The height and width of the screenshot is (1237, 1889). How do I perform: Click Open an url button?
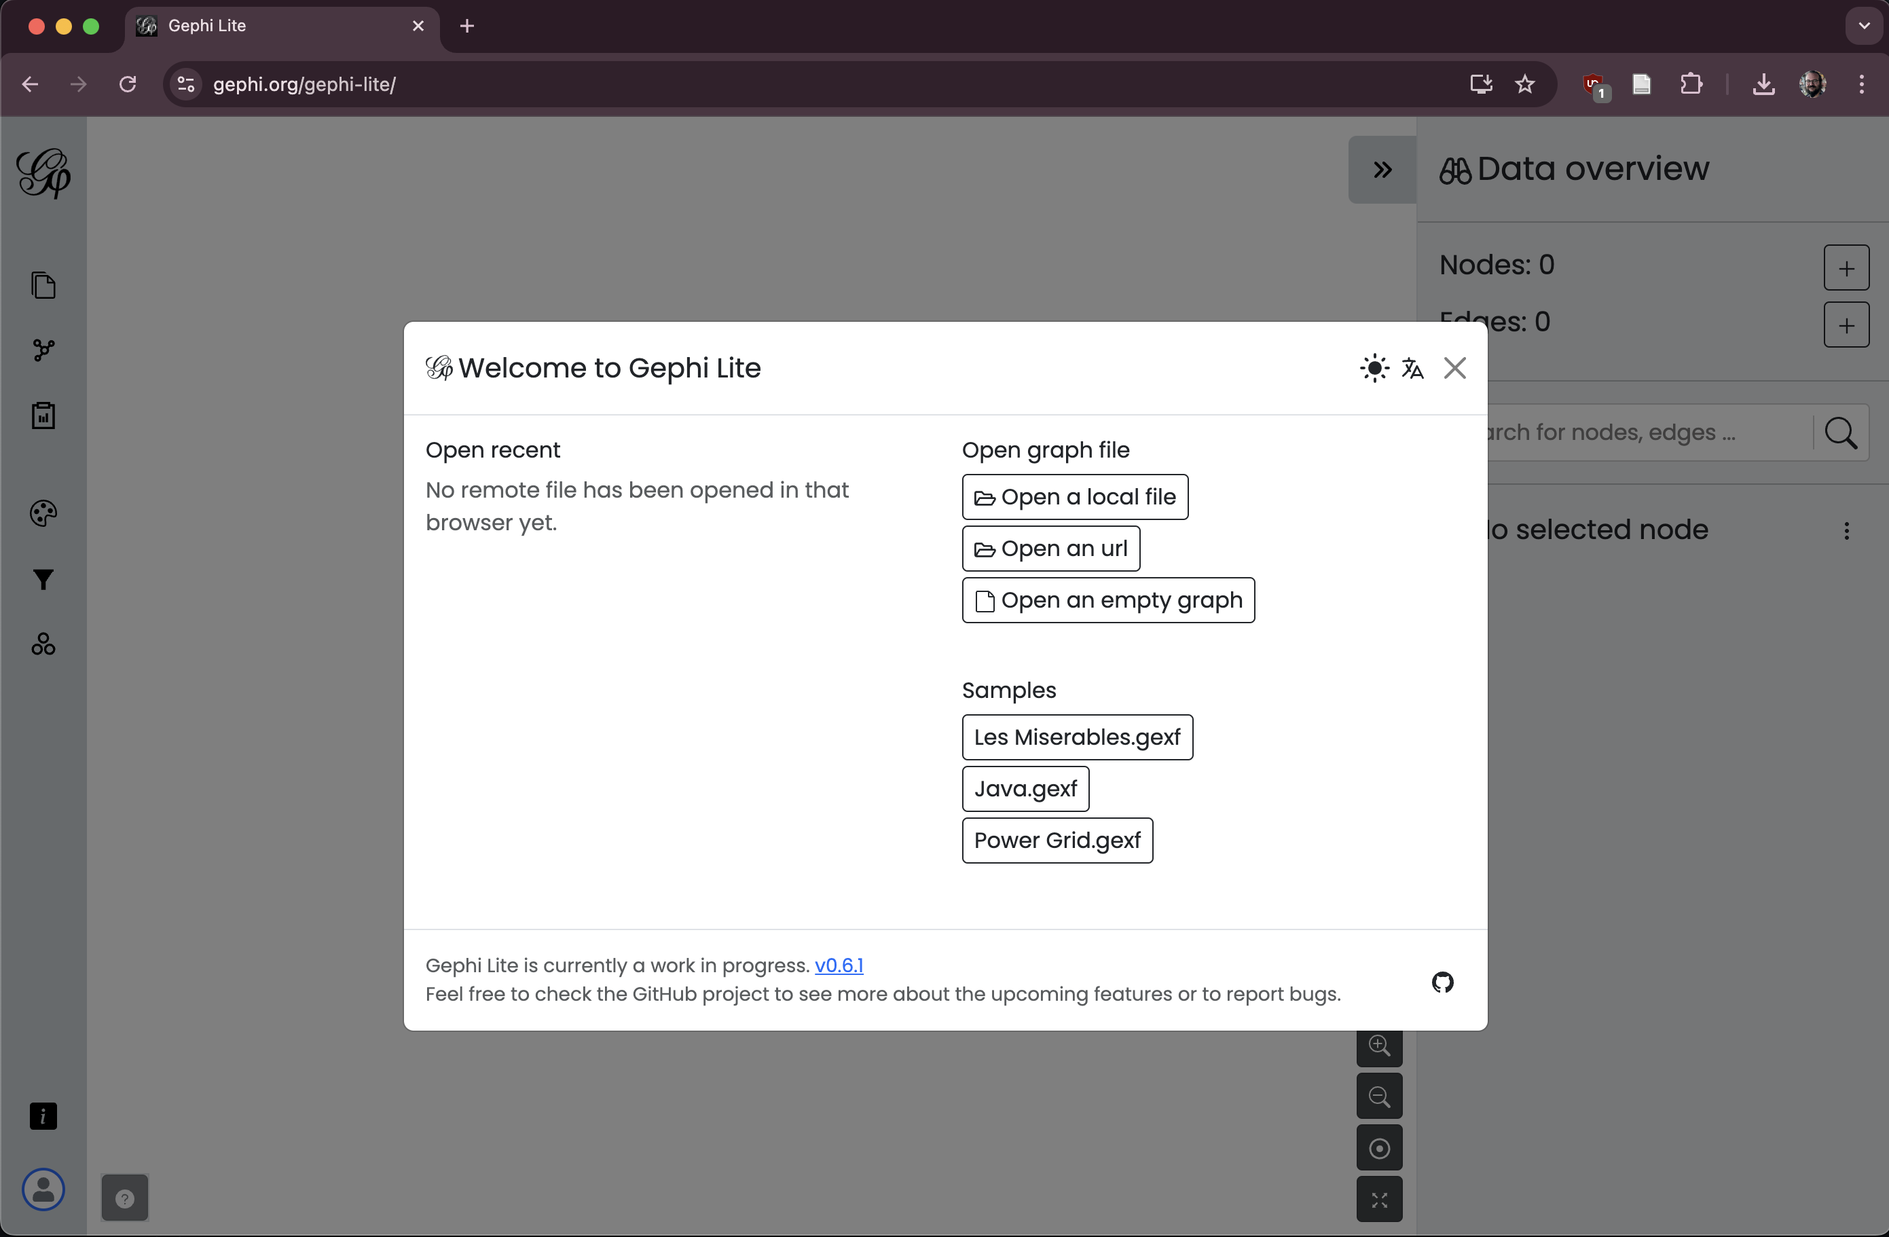(1051, 549)
